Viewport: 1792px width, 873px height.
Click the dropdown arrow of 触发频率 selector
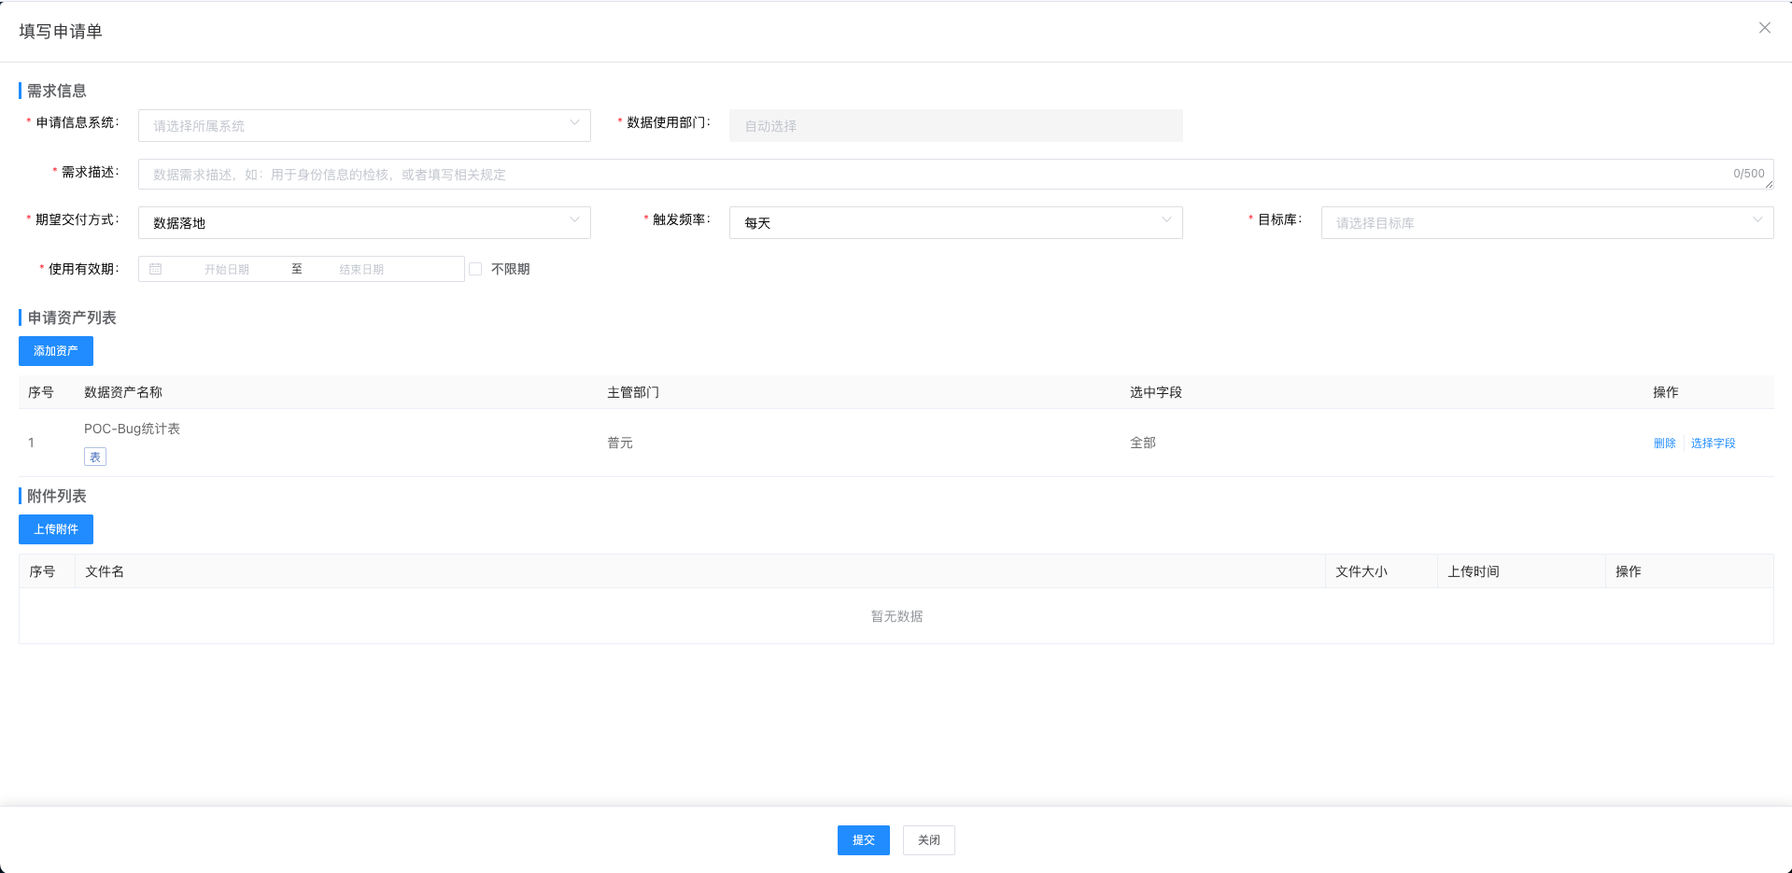(x=1165, y=220)
